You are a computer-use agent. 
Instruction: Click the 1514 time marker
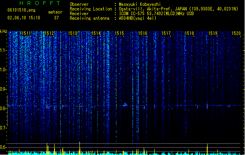(96, 33)
